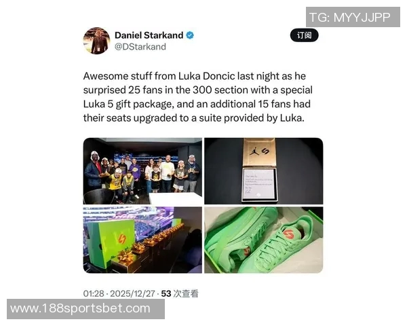Open the @DStarkand handle link
Viewport: 407px width, 326px height.
tap(140, 47)
